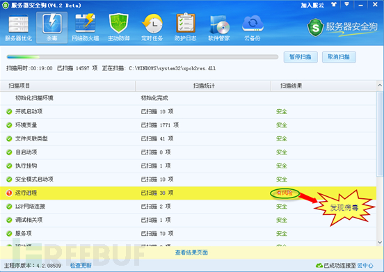Viewport: 384px width, 272px height.
Task: Open the 网络防火墙 network firewall module
Action: [x=86, y=27]
